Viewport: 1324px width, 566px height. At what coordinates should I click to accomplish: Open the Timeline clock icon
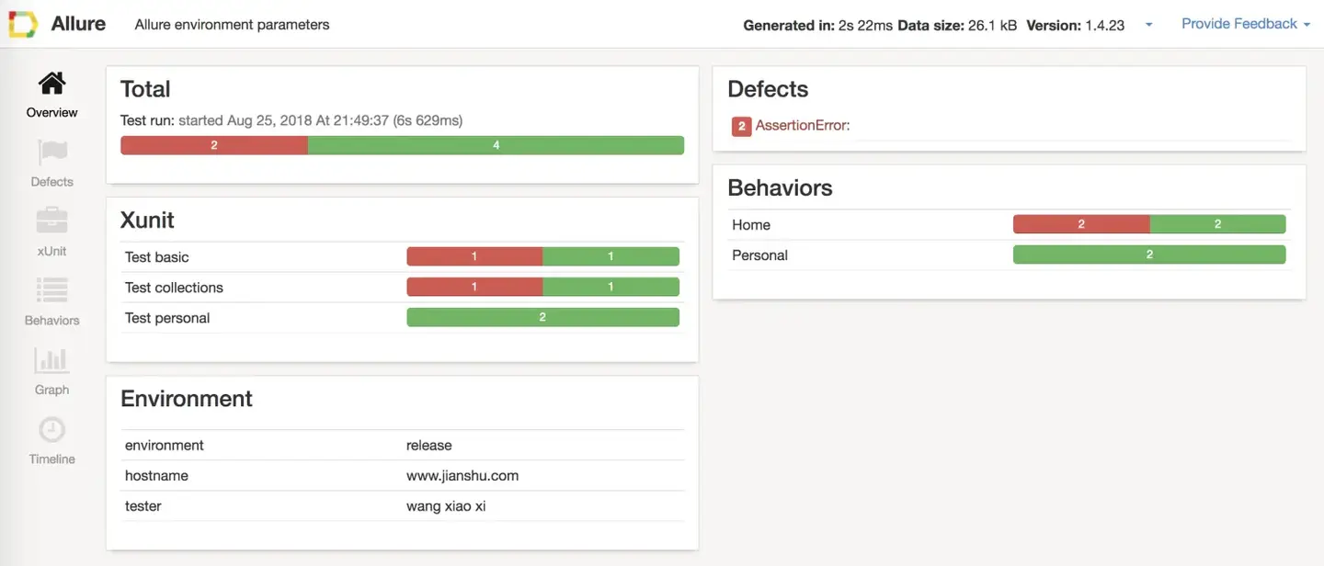pyautogui.click(x=51, y=430)
